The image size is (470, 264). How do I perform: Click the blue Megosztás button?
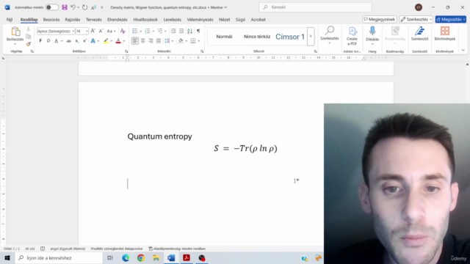pos(451,19)
